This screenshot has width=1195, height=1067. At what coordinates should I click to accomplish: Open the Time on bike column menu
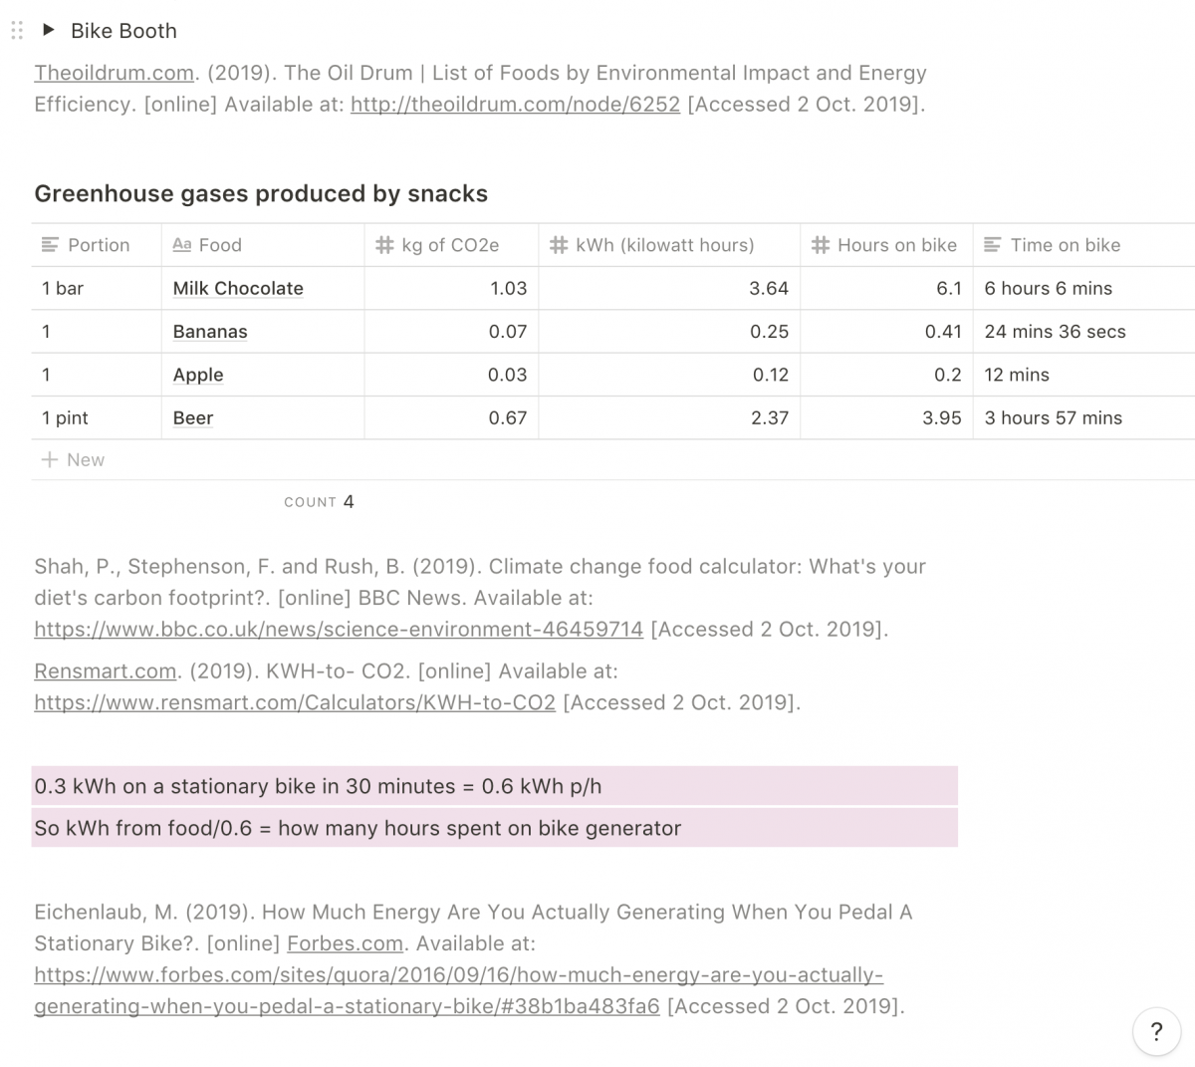point(1065,245)
